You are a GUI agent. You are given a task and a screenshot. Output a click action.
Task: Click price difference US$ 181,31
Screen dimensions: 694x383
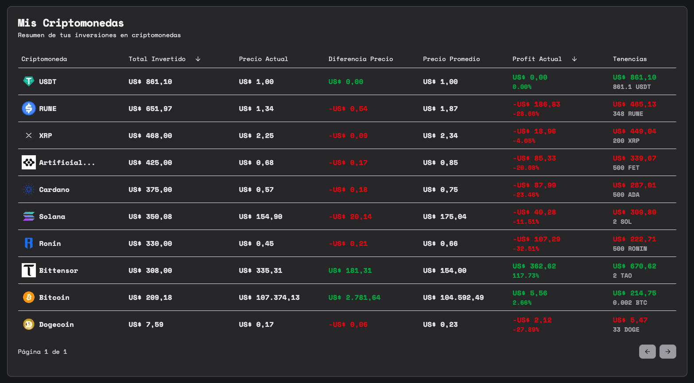point(350,270)
